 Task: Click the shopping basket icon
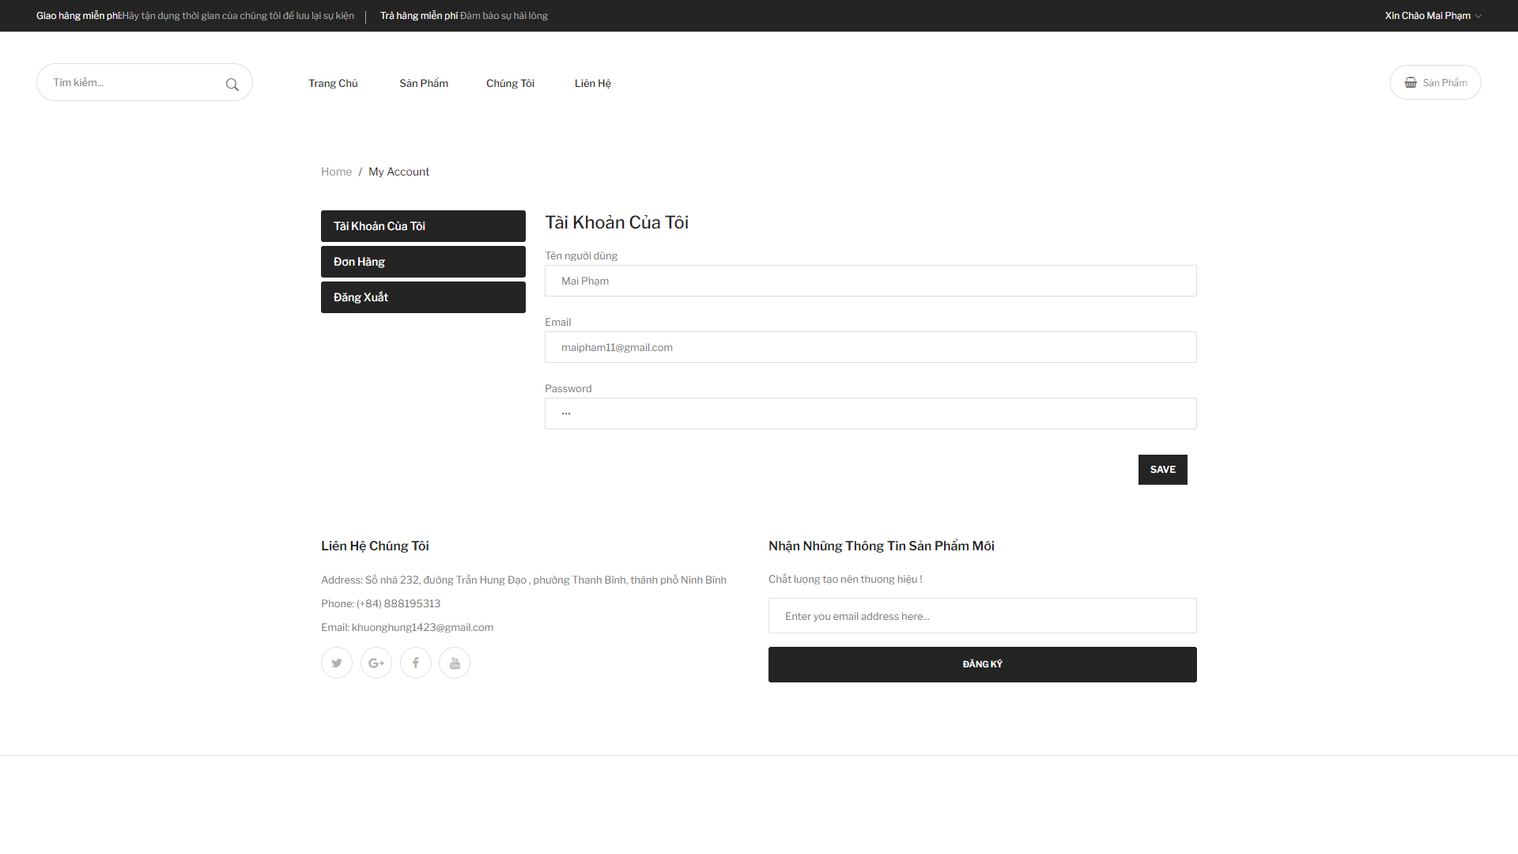pos(1410,82)
